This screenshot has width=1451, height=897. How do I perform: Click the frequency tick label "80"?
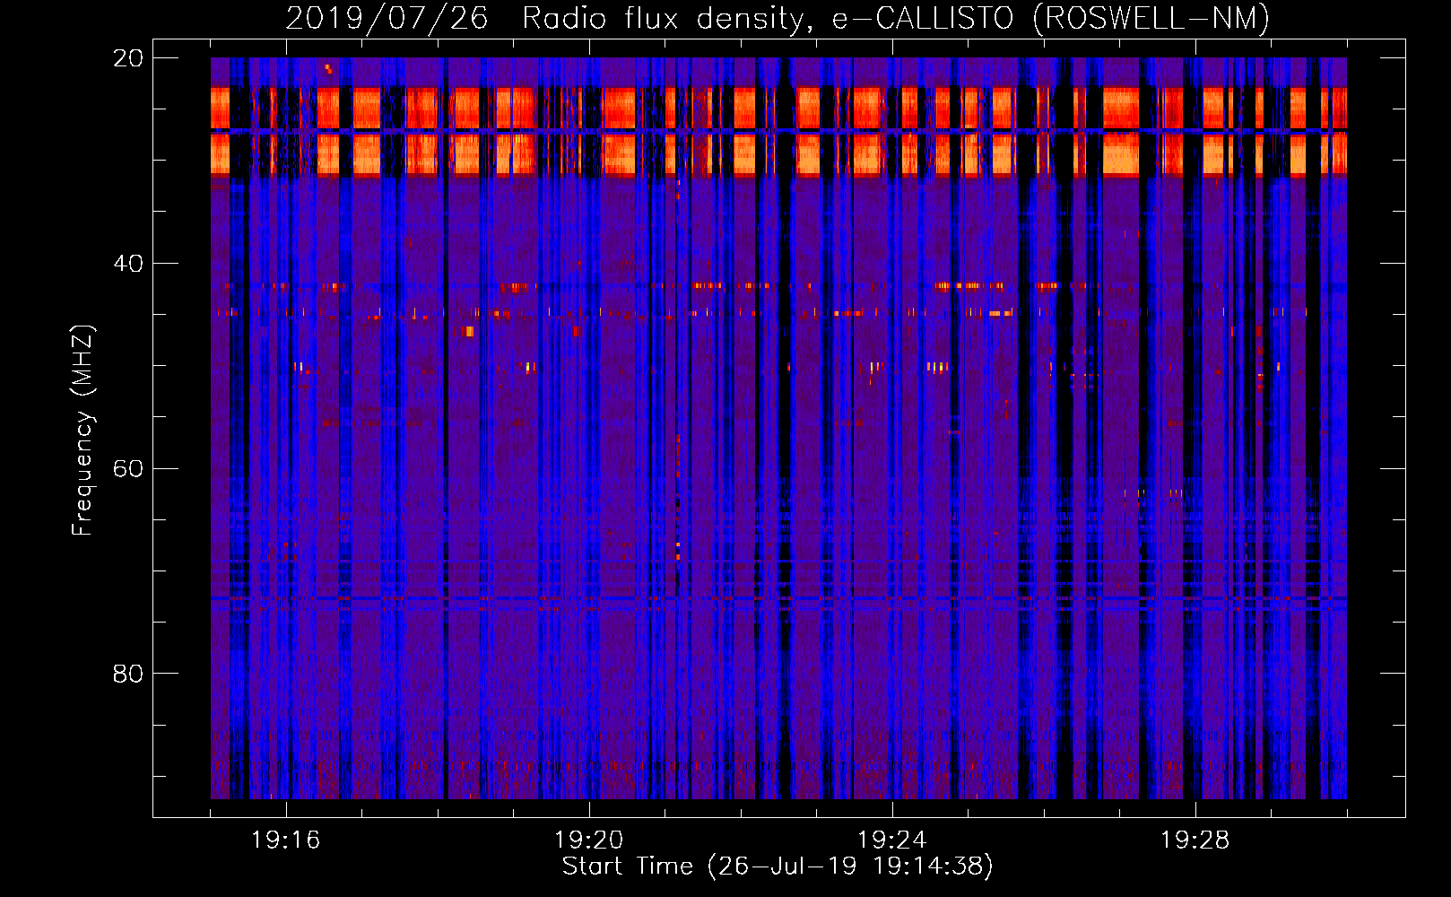(128, 674)
